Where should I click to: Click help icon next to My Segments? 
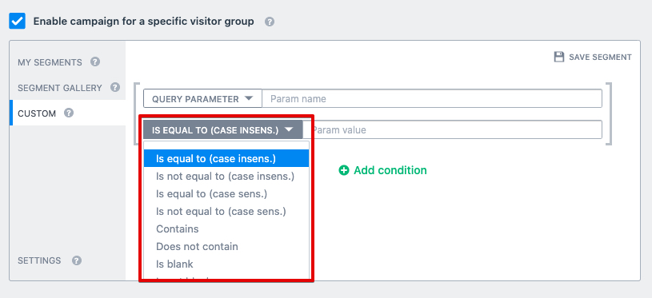pos(95,62)
